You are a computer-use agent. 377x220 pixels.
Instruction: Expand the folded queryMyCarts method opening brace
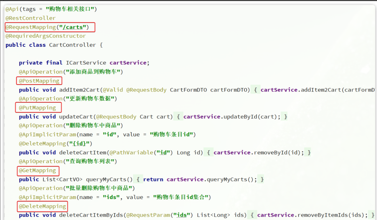(137, 179)
